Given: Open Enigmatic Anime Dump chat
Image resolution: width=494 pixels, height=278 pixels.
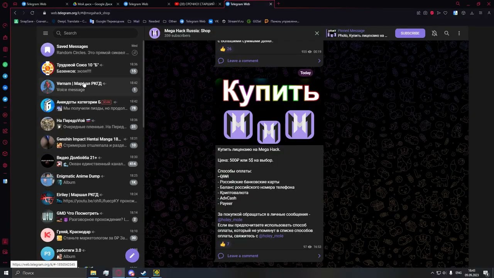Looking at the screenshot, I should click(90, 179).
